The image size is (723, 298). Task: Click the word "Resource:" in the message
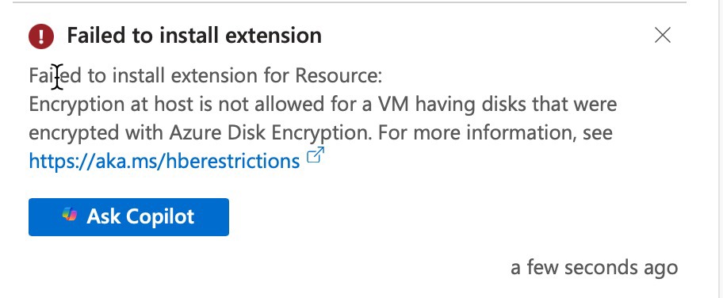(339, 75)
